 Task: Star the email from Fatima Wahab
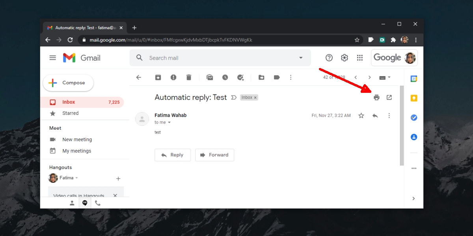(361, 115)
